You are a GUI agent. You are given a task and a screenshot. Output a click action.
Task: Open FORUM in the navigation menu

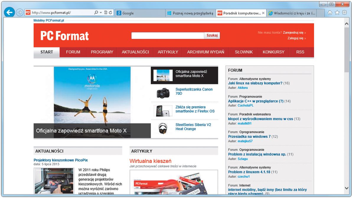click(x=73, y=52)
